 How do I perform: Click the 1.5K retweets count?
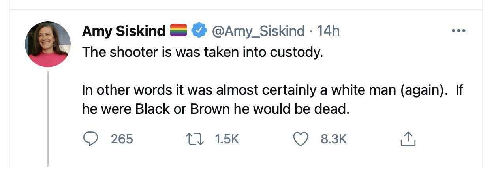227,139
